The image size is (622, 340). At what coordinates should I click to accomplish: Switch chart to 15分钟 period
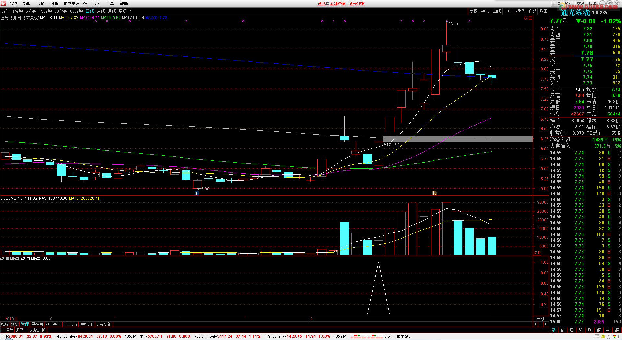click(45, 11)
